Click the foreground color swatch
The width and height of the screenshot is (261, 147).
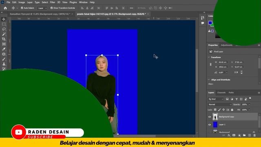pos(210,23)
